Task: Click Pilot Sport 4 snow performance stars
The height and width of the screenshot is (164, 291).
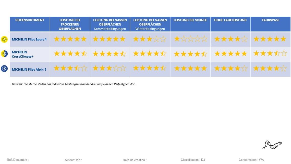Action: 190,39
